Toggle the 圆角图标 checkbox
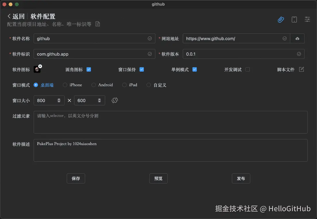Screen dimensions: 317x219 [89, 69]
